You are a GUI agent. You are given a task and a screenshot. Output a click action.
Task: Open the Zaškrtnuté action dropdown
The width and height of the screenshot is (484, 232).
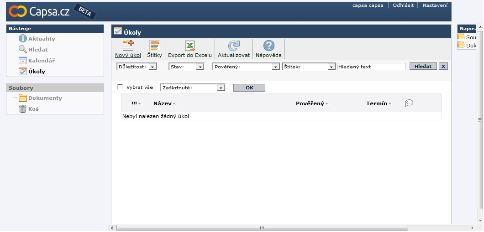193,88
